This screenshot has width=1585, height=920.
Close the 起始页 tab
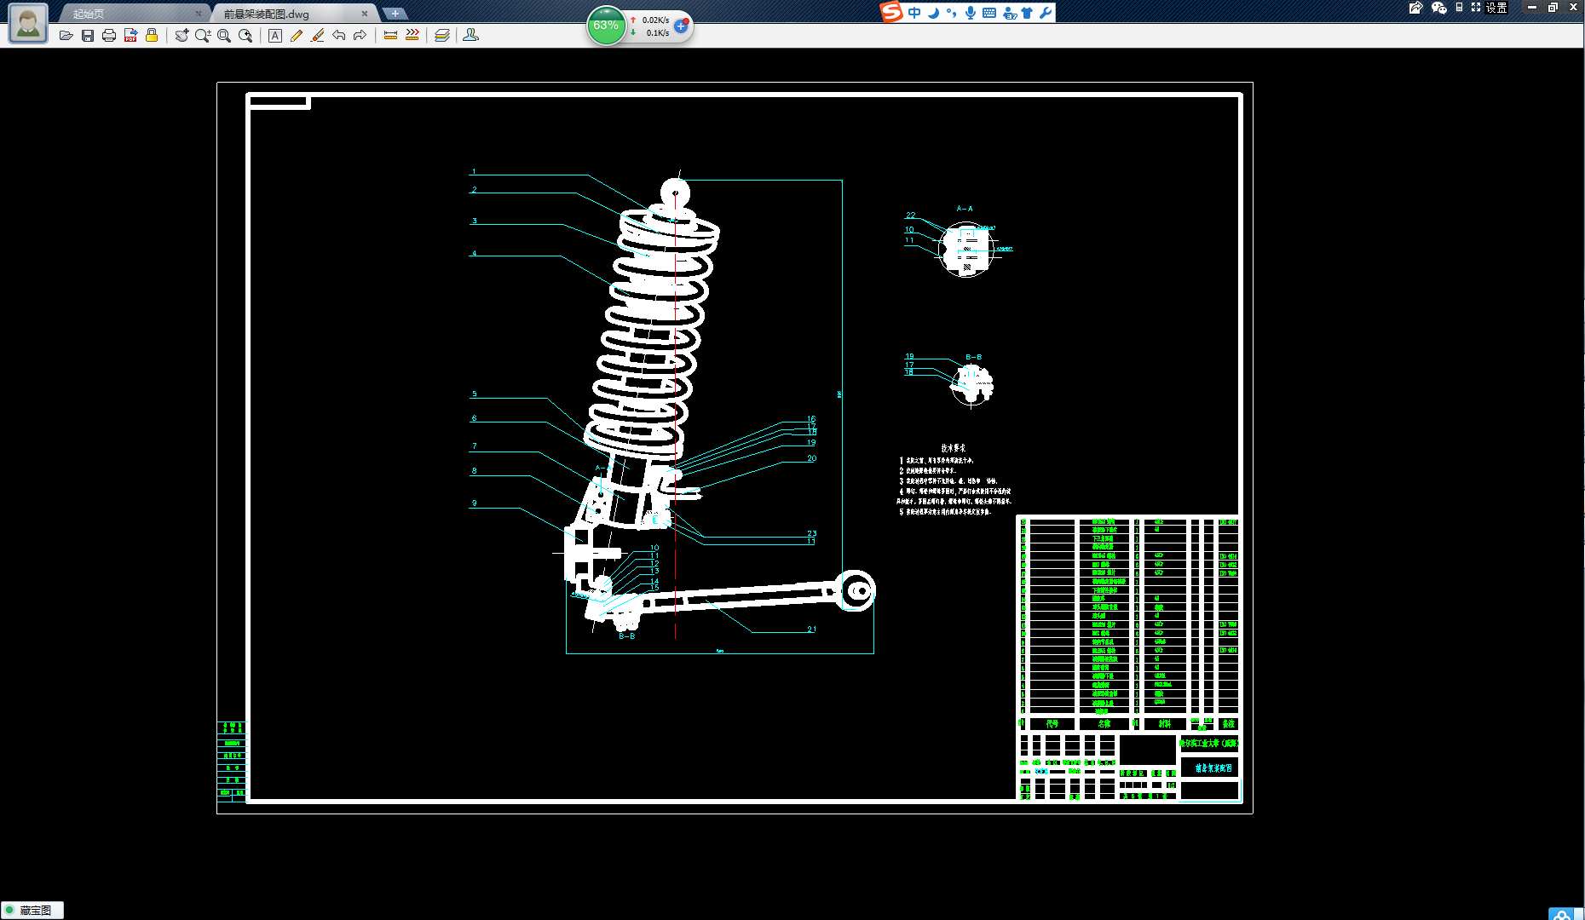tap(199, 14)
